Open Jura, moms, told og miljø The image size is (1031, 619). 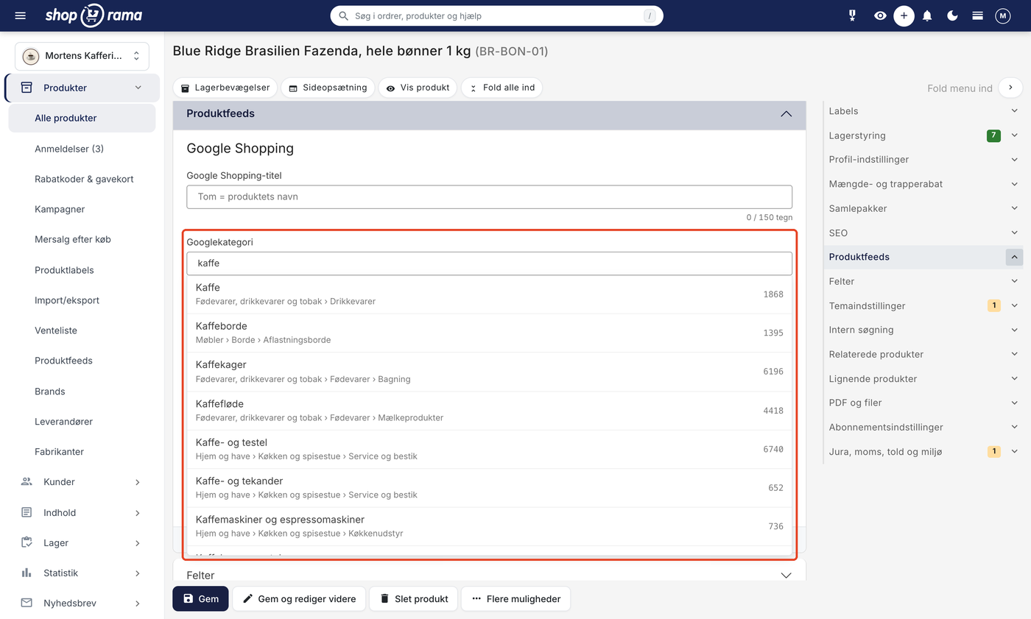point(923,451)
